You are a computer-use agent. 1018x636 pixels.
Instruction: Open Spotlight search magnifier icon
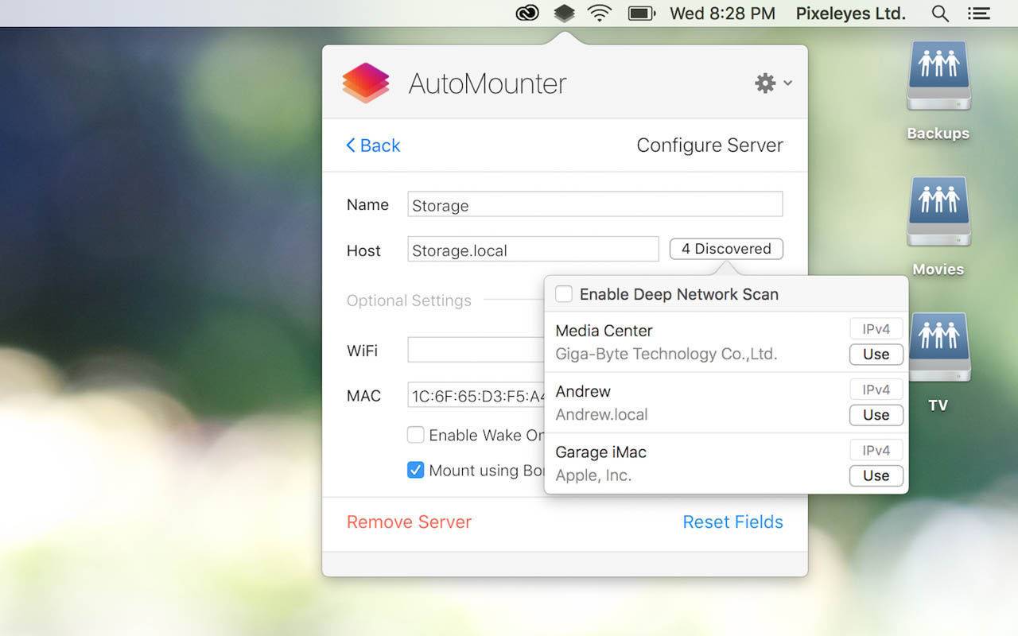click(940, 13)
